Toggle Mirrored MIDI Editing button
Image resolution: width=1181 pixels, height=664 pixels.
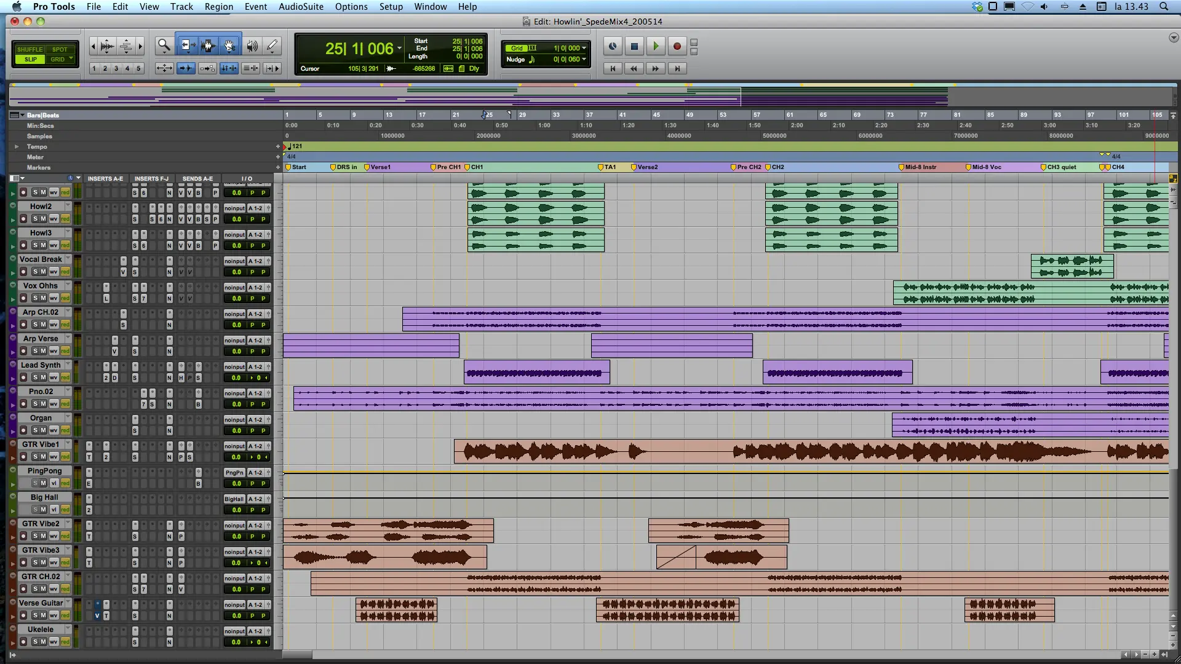click(207, 68)
